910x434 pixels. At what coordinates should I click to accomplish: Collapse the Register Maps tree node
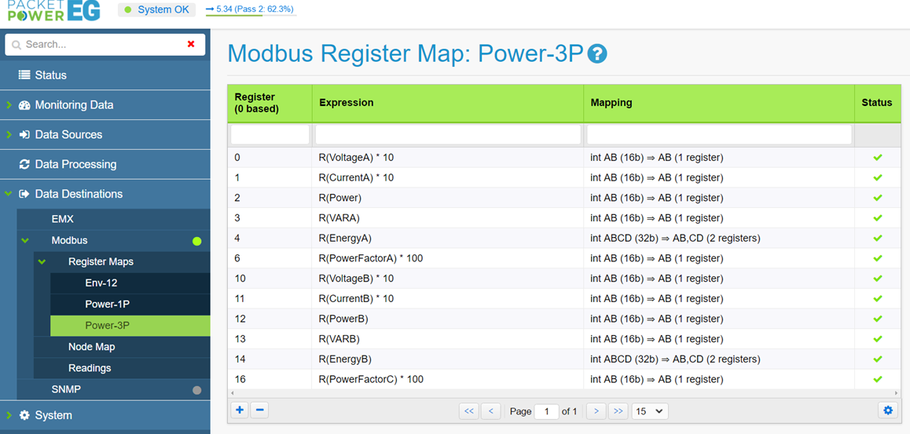(x=42, y=262)
